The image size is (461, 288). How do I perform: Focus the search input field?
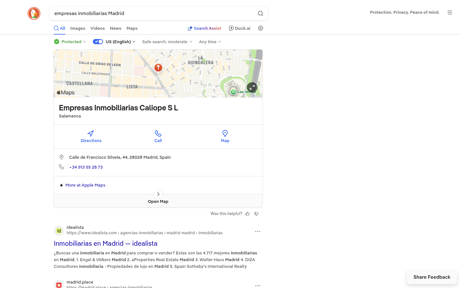tap(154, 13)
